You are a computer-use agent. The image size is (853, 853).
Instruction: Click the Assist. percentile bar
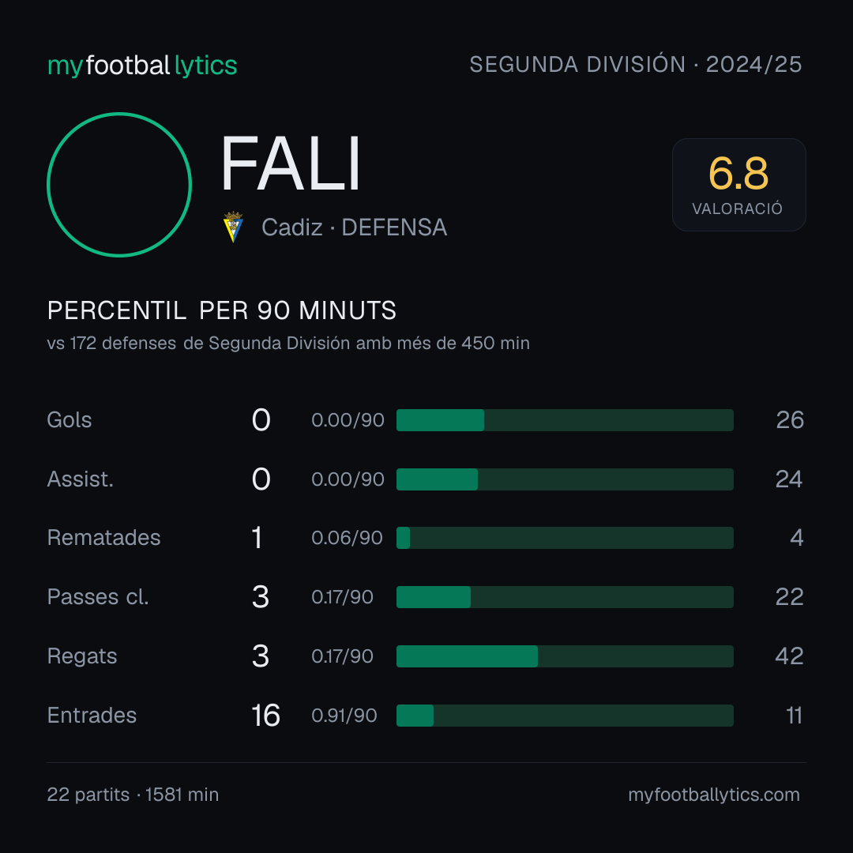[565, 479]
